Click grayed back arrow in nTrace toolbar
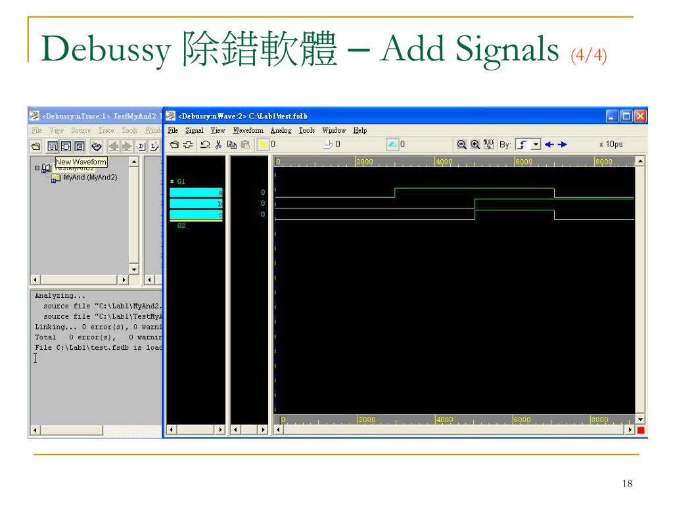 tap(113, 147)
